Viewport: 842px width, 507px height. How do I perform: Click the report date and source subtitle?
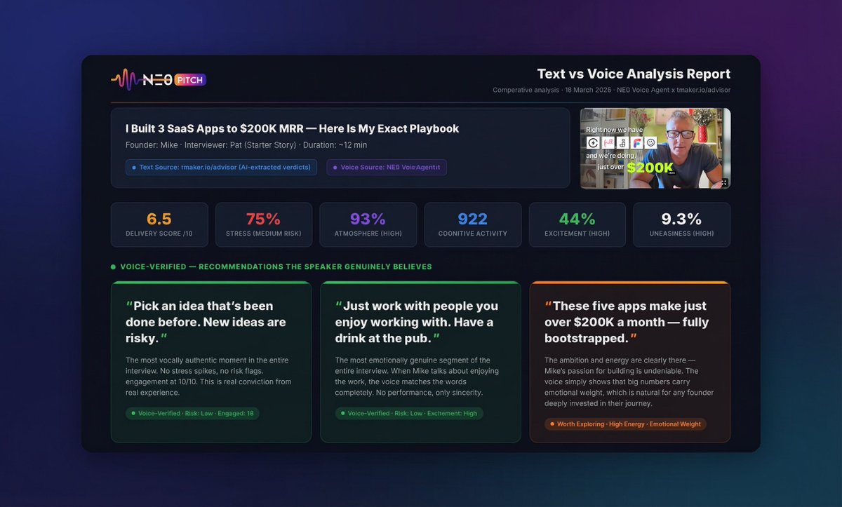click(611, 90)
